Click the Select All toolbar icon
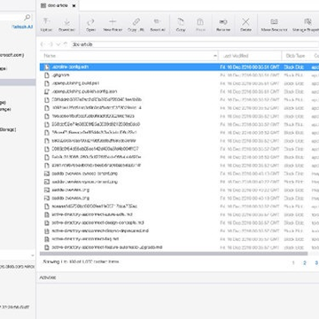This screenshot has height=319, width=319. click(158, 21)
